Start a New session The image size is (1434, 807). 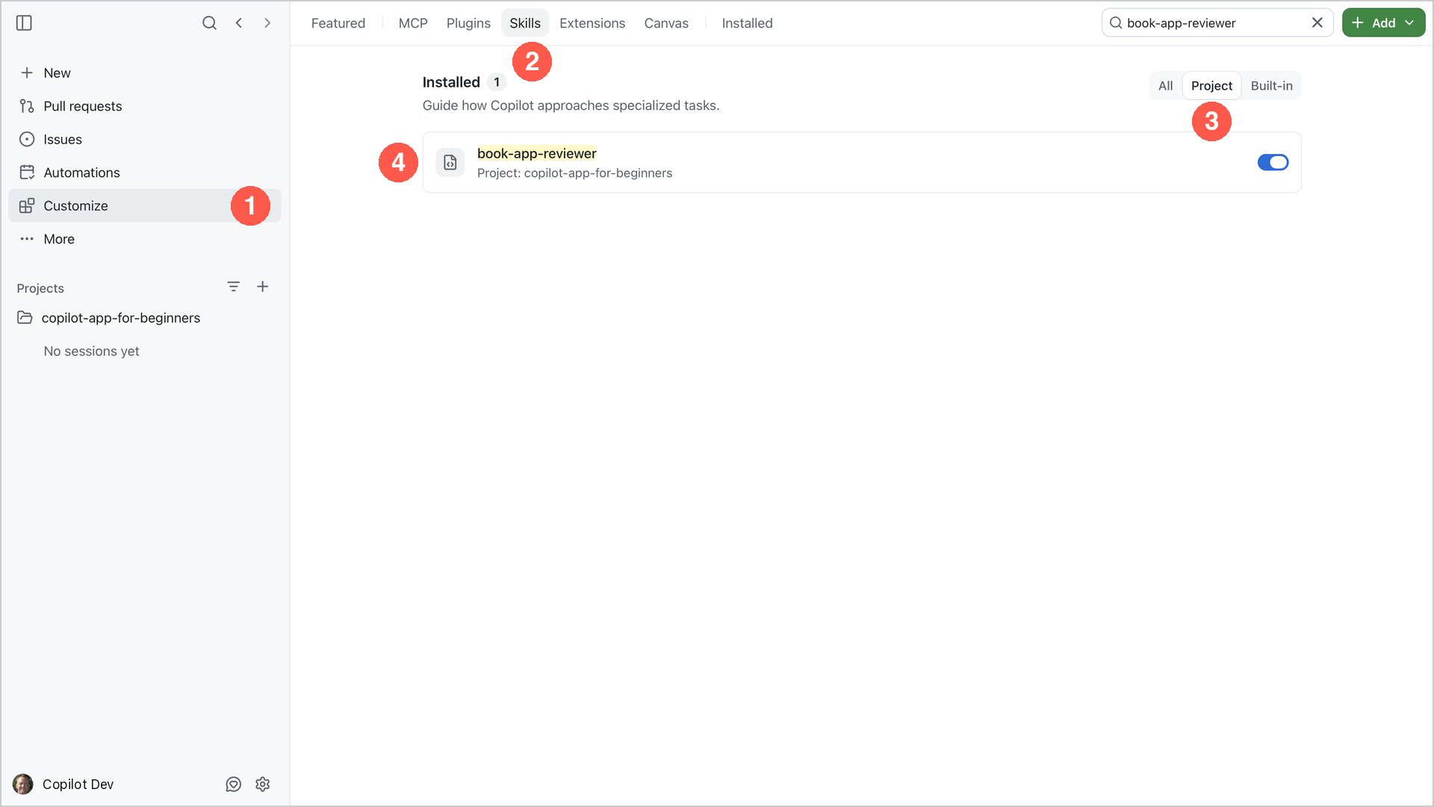click(x=145, y=73)
